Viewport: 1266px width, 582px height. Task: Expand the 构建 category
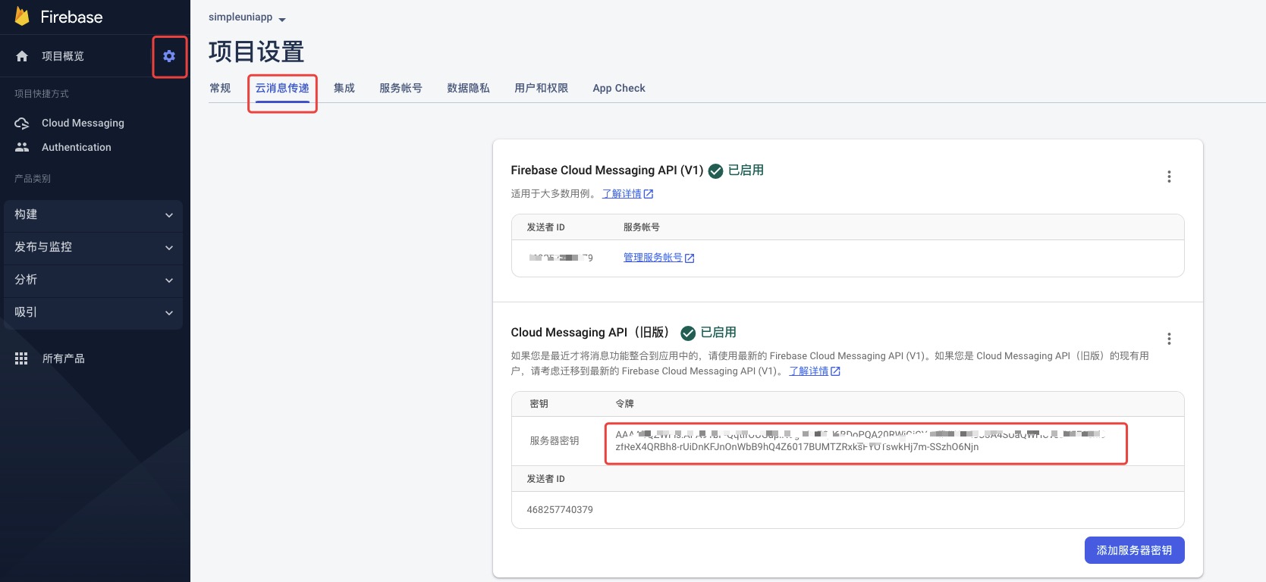click(x=93, y=215)
